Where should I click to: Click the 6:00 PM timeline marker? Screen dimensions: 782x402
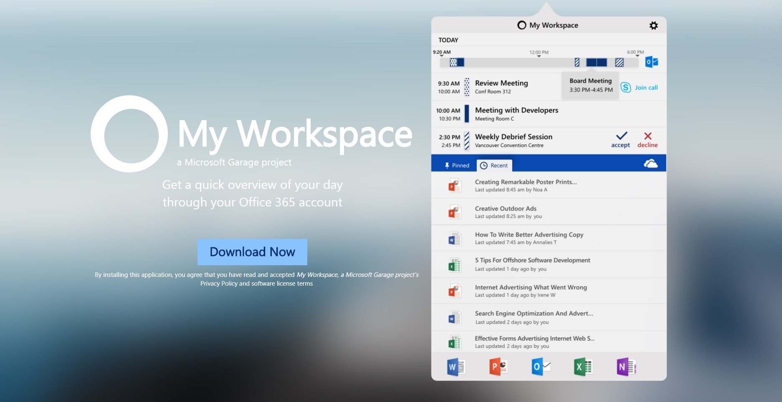click(635, 53)
